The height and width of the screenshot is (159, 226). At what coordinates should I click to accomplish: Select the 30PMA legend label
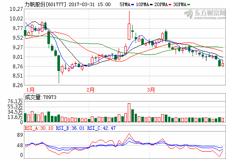click(179, 4)
